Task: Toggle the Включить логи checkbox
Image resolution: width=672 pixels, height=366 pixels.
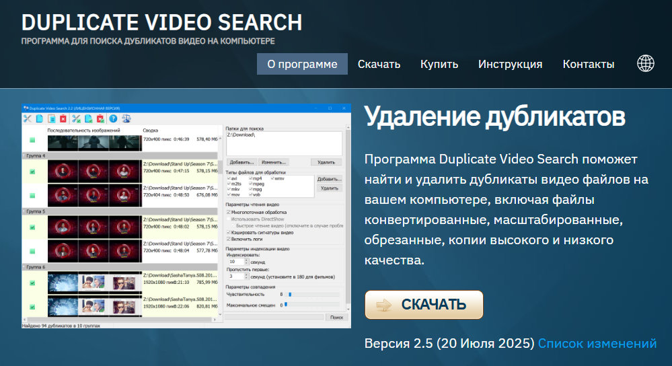Action: click(x=229, y=239)
